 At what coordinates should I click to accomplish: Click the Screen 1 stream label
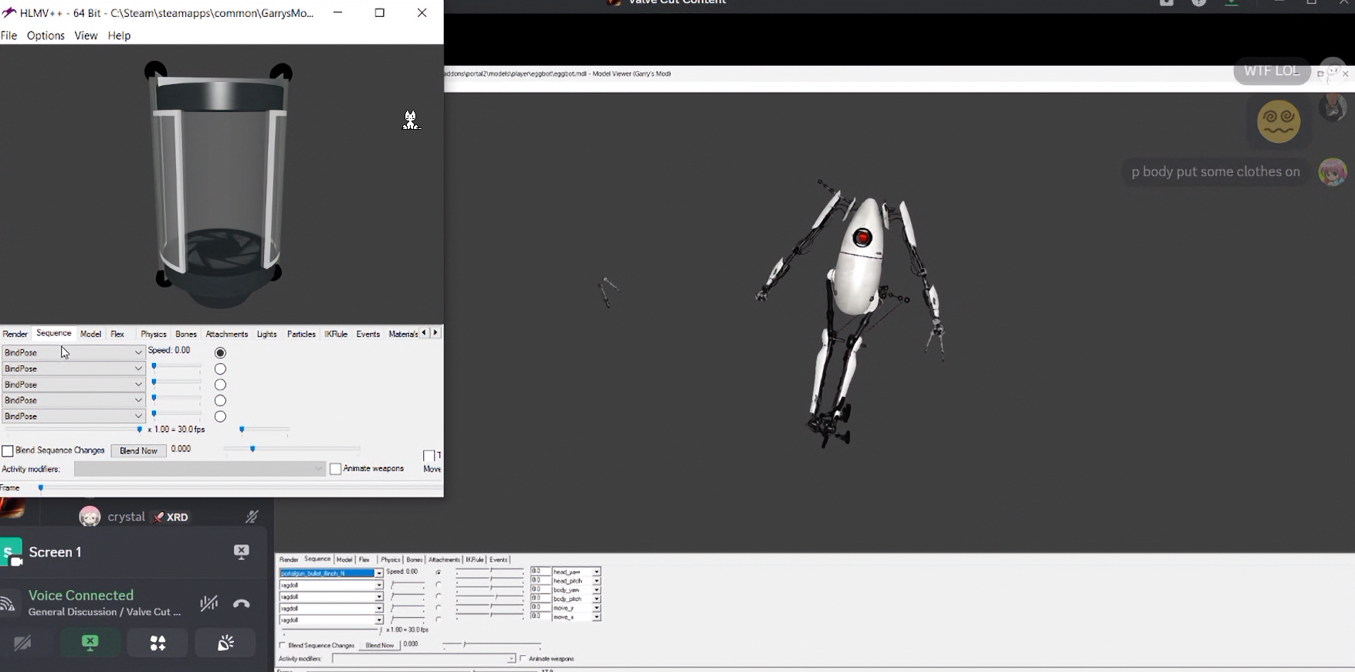(56, 552)
